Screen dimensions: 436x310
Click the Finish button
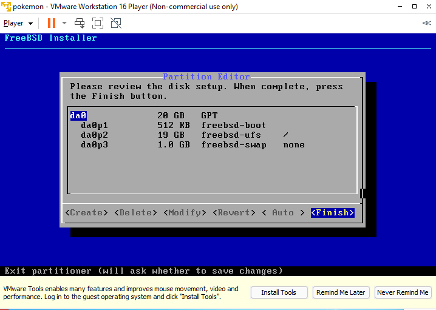coord(333,213)
